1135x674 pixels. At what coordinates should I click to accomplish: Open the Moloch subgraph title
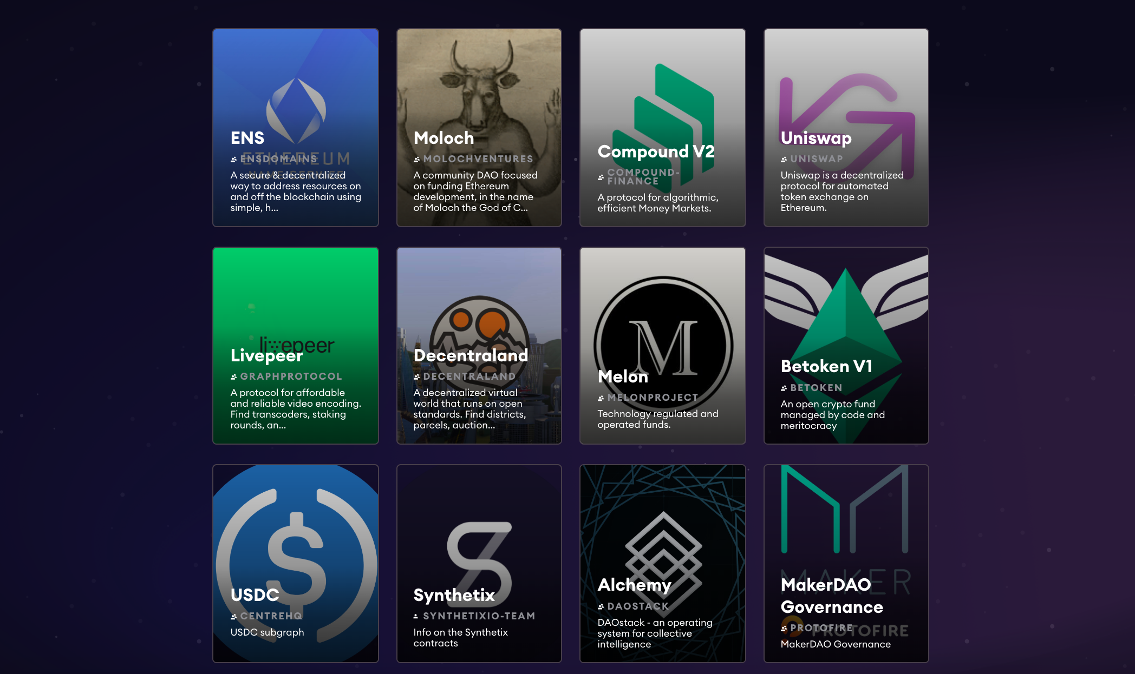pyautogui.click(x=443, y=138)
